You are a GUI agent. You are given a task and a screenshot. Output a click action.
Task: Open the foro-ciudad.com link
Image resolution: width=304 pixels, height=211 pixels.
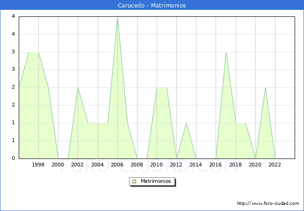pyautogui.click(x=268, y=203)
